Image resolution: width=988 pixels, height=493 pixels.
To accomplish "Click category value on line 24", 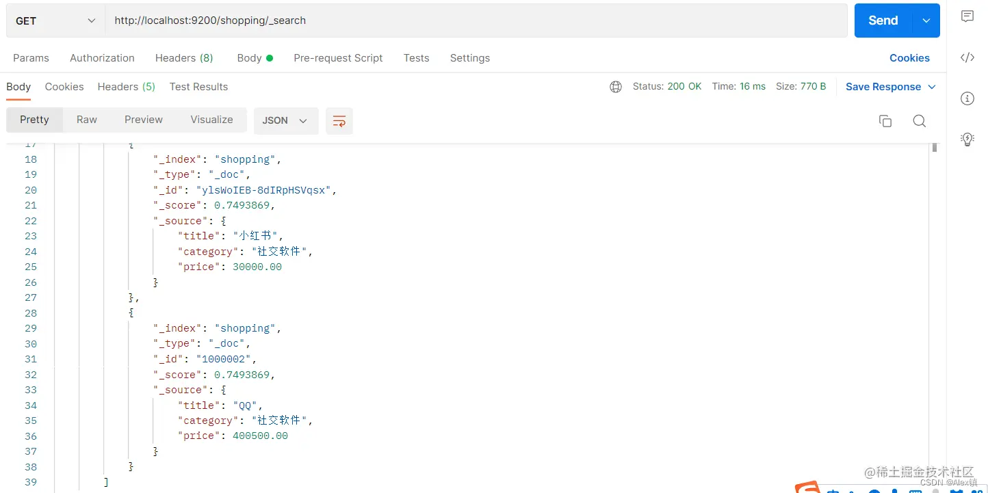I will (x=279, y=252).
